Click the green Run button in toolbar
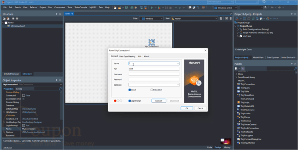298x150 pixels. point(152,8)
